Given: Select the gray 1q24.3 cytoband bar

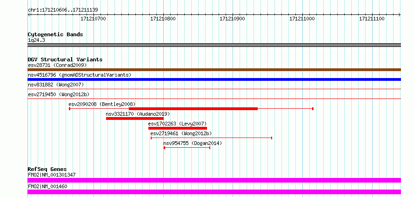Looking at the screenshot, I should (x=214, y=45).
